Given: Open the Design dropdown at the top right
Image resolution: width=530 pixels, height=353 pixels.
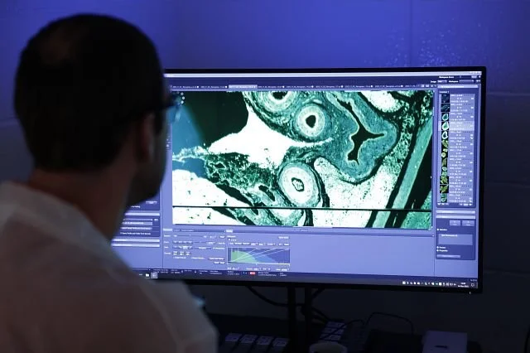Looking at the screenshot, I should tap(441, 81).
